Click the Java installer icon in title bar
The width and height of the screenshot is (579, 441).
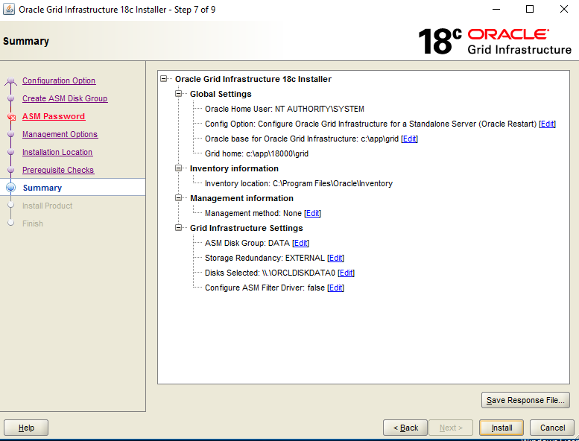[x=9, y=9]
